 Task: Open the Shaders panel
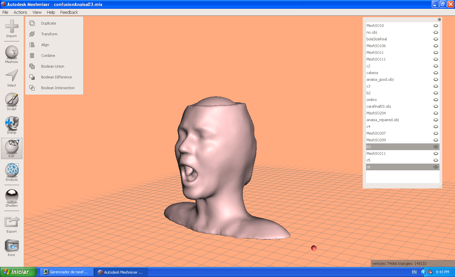tap(12, 198)
